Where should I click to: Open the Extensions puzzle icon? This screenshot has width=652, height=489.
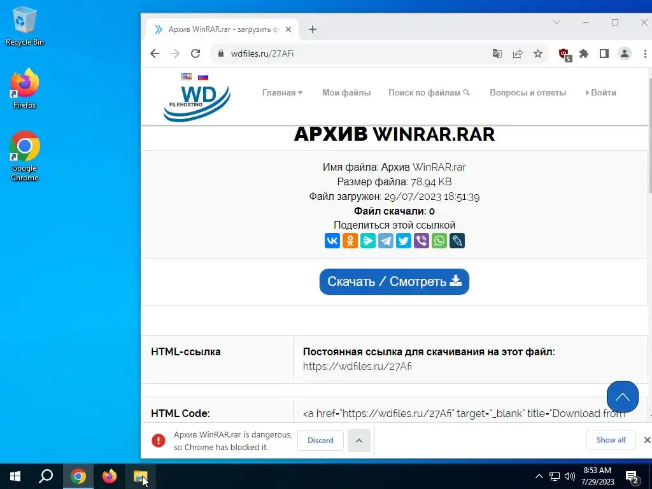pyautogui.click(x=584, y=53)
